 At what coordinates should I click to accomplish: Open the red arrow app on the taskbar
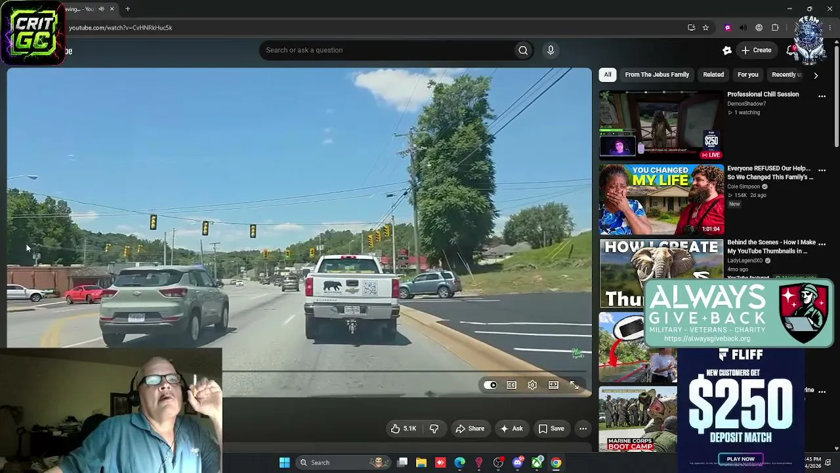pos(440,462)
